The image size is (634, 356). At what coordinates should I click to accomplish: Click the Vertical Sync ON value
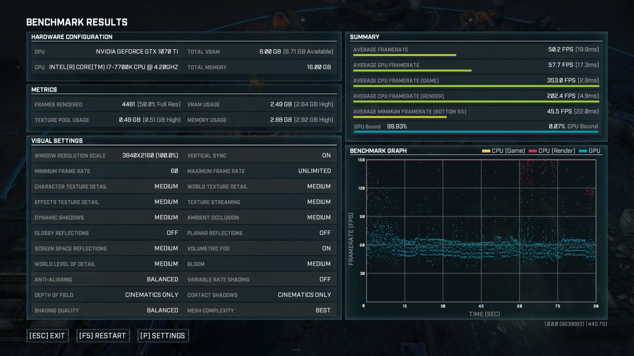326,156
